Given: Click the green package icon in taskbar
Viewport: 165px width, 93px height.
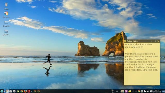Looking at the screenshot, I should pos(18,91).
